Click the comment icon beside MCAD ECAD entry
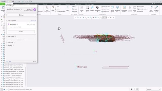Screen dimensions: 162x91 (17, 24)
